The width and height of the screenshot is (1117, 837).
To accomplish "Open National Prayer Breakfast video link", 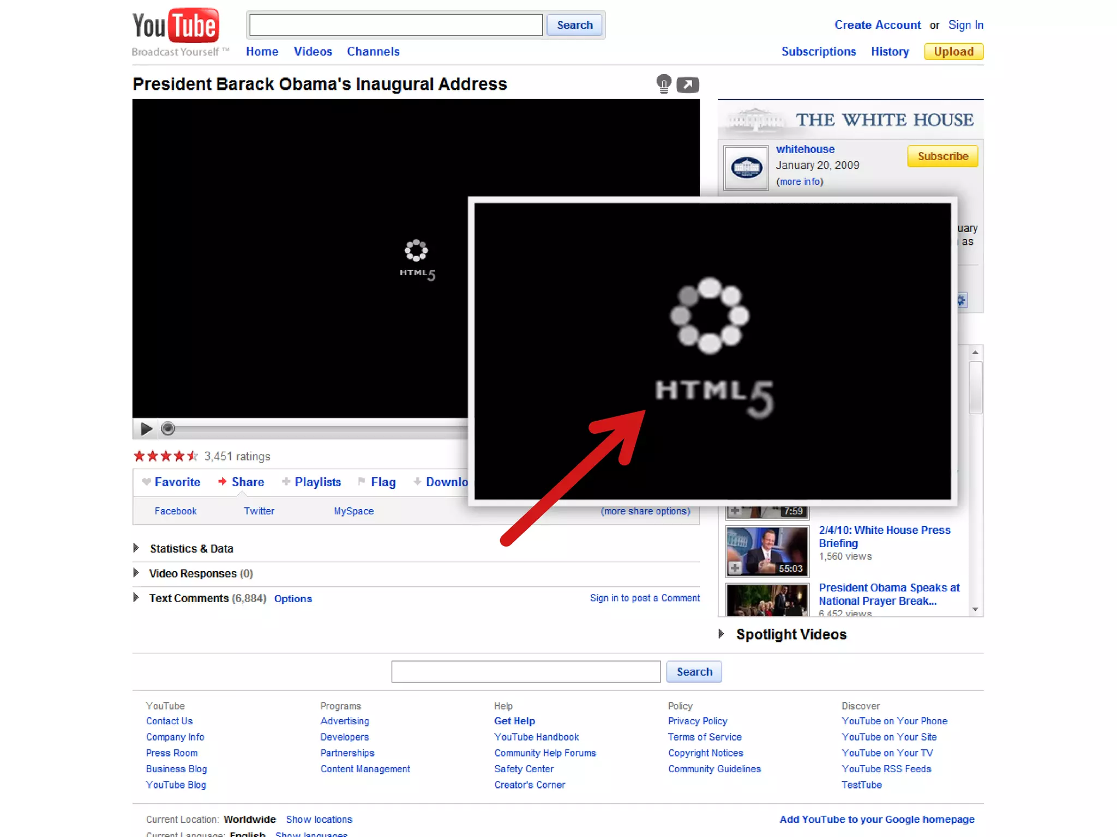I will [x=889, y=594].
